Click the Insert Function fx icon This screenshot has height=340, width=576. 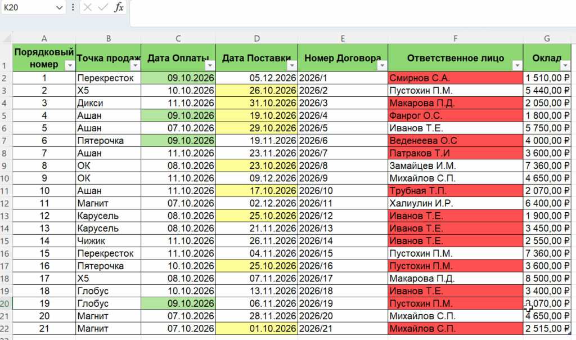[118, 7]
